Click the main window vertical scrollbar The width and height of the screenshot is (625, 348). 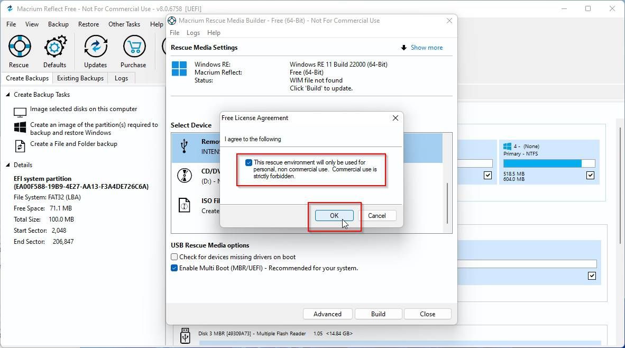point(620,185)
